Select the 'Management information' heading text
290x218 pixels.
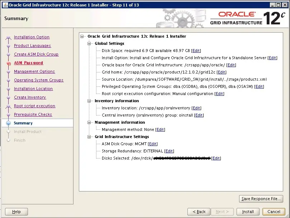(120, 122)
